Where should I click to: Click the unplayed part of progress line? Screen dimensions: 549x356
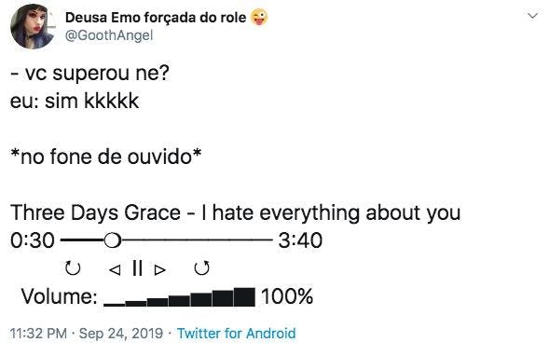[197, 240]
